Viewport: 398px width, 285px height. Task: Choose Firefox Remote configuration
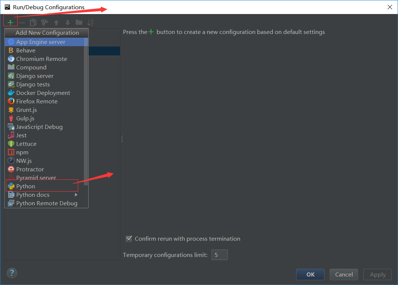click(44, 102)
